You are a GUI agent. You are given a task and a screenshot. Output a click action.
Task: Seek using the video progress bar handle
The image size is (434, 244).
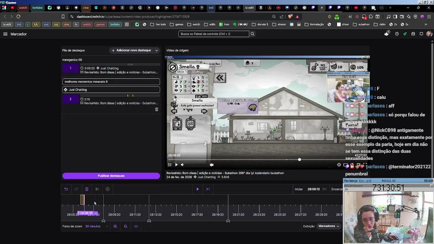pos(299,160)
